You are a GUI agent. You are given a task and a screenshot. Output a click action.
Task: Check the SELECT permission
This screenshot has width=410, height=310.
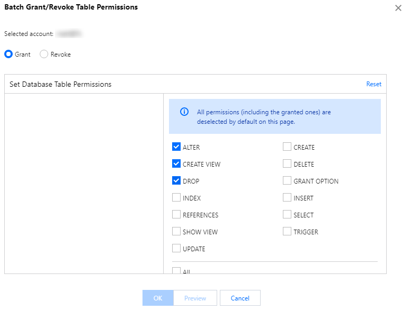pos(287,215)
